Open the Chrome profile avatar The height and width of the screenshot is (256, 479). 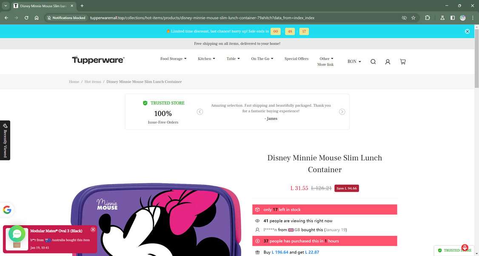click(x=463, y=18)
